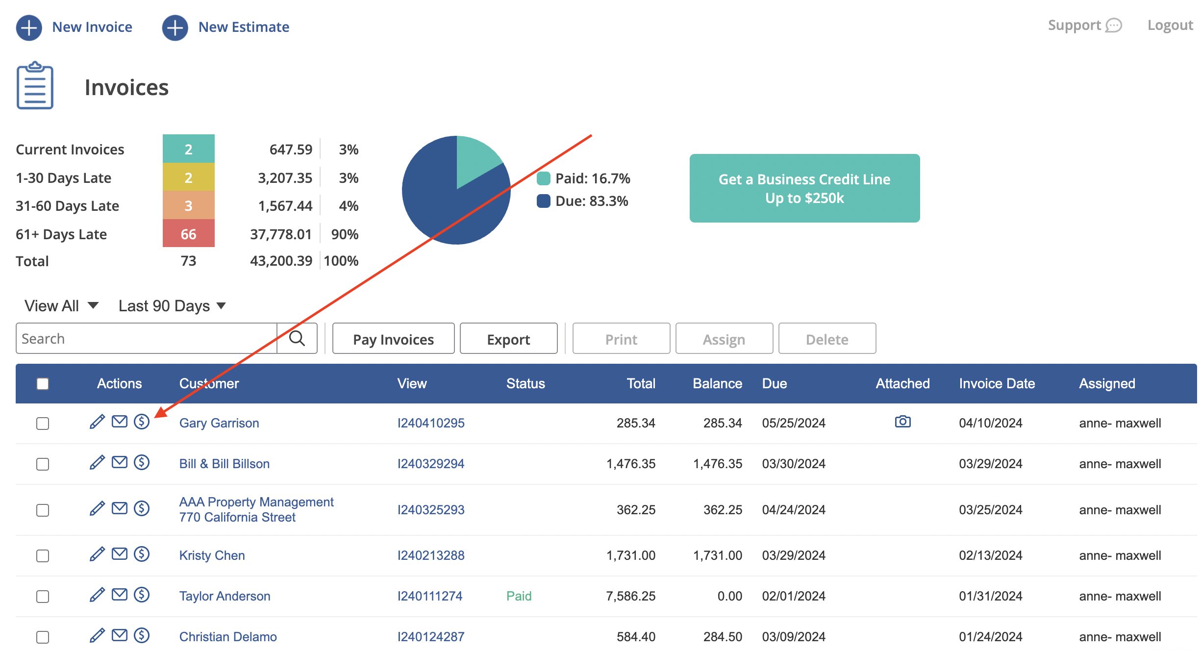Toggle the select-all checkbox in table header
The image size is (1201, 651).
point(43,384)
